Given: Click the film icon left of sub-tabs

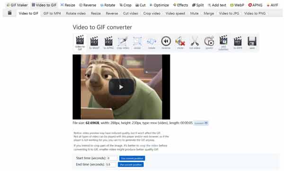Looking at the screenshot, I should 9,13.
